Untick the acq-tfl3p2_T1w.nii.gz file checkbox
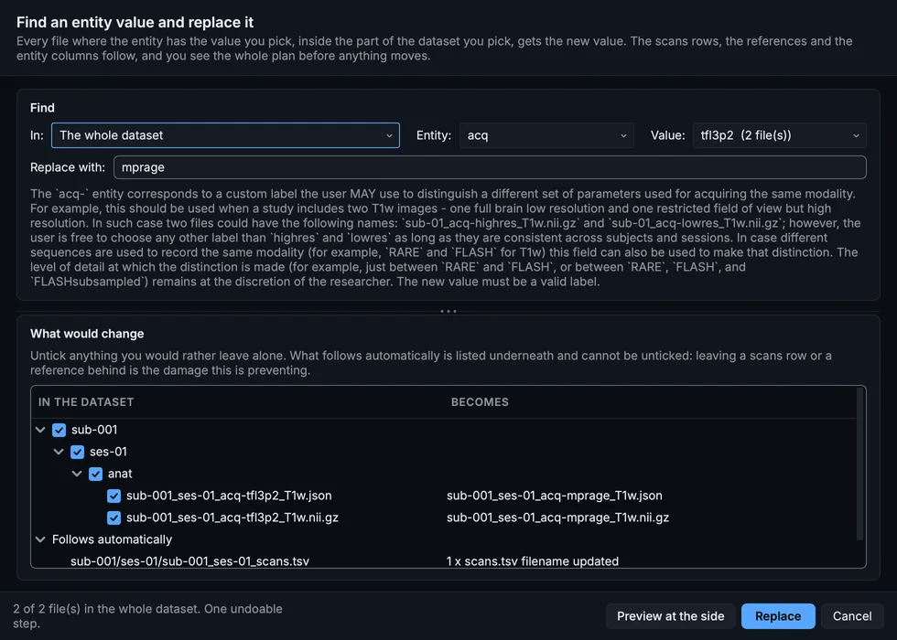Viewport: 897px width, 640px height. point(113,517)
